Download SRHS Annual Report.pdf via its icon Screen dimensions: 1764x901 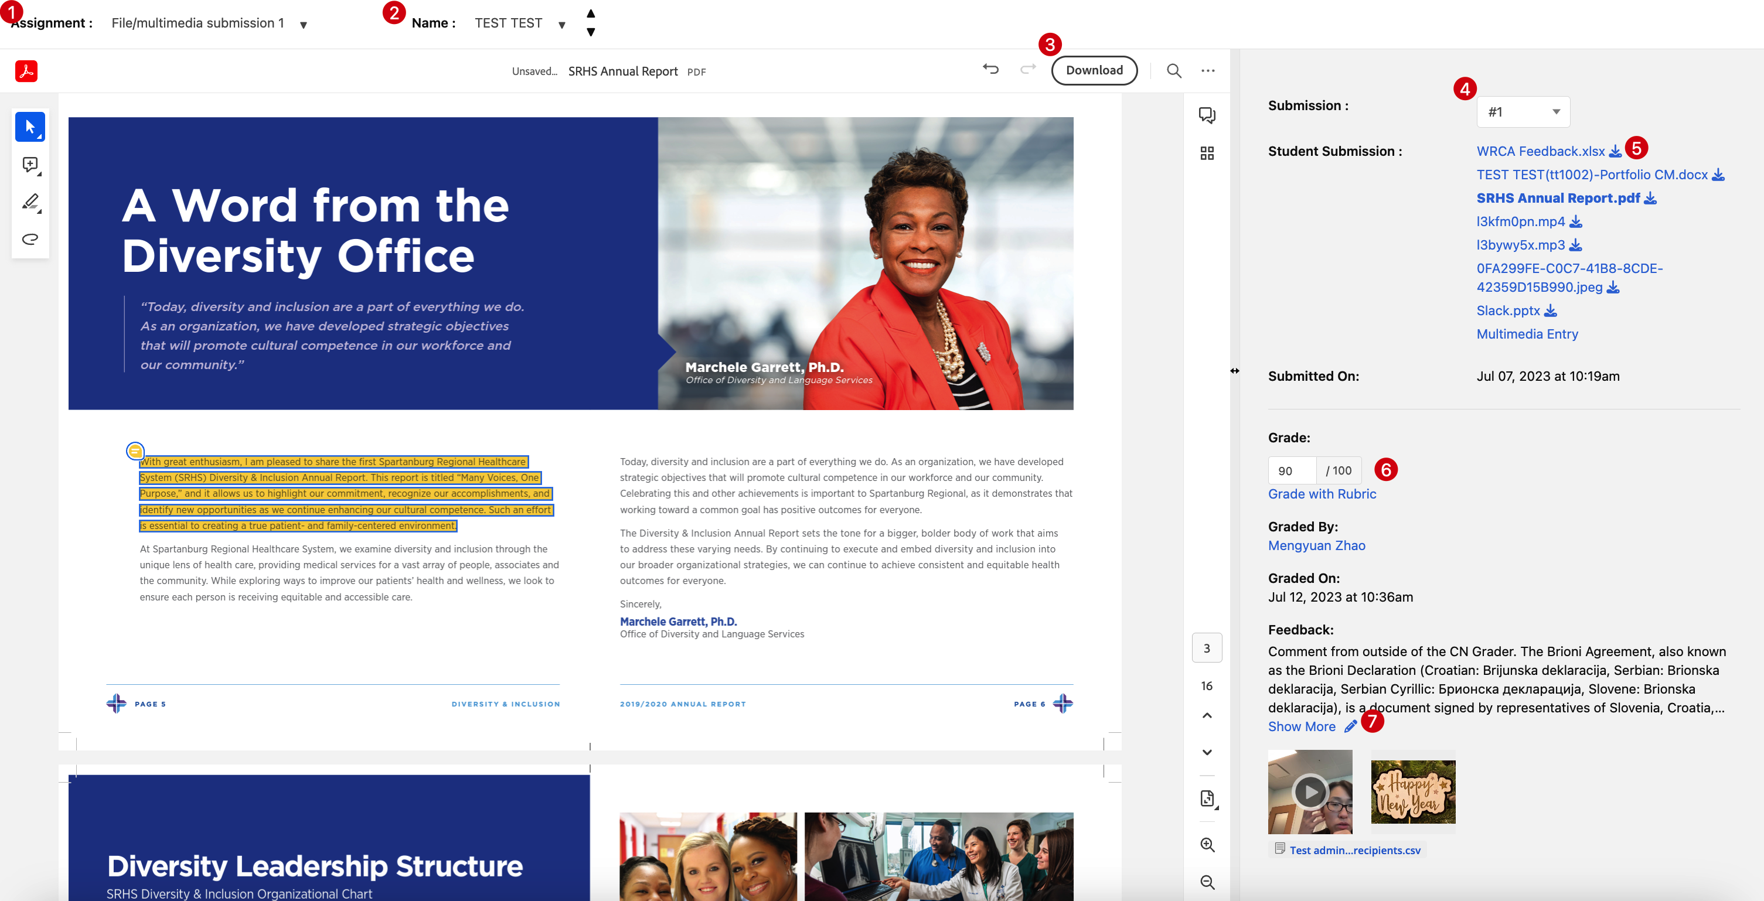click(1650, 198)
